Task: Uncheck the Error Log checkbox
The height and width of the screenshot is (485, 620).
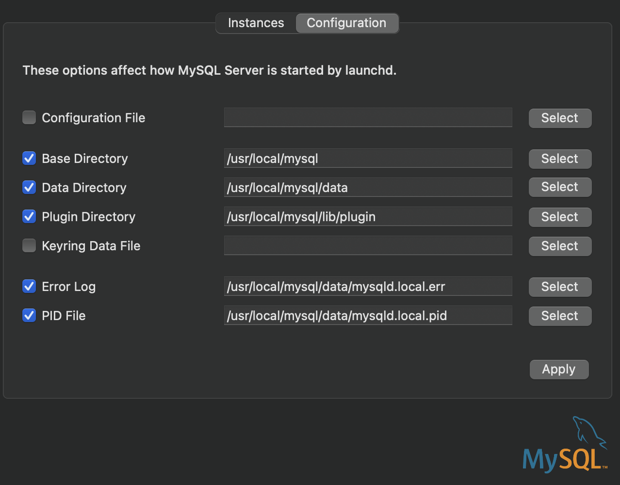Action: click(29, 286)
